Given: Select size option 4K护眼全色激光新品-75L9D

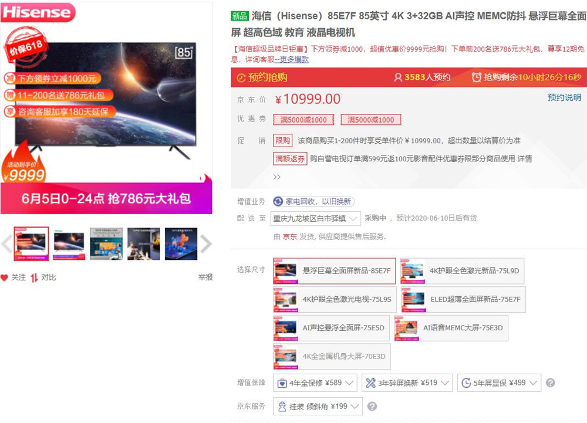Looking at the screenshot, I should coord(462,271).
